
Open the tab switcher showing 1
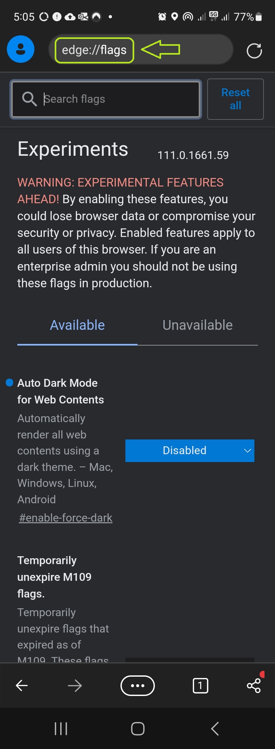tap(200, 686)
